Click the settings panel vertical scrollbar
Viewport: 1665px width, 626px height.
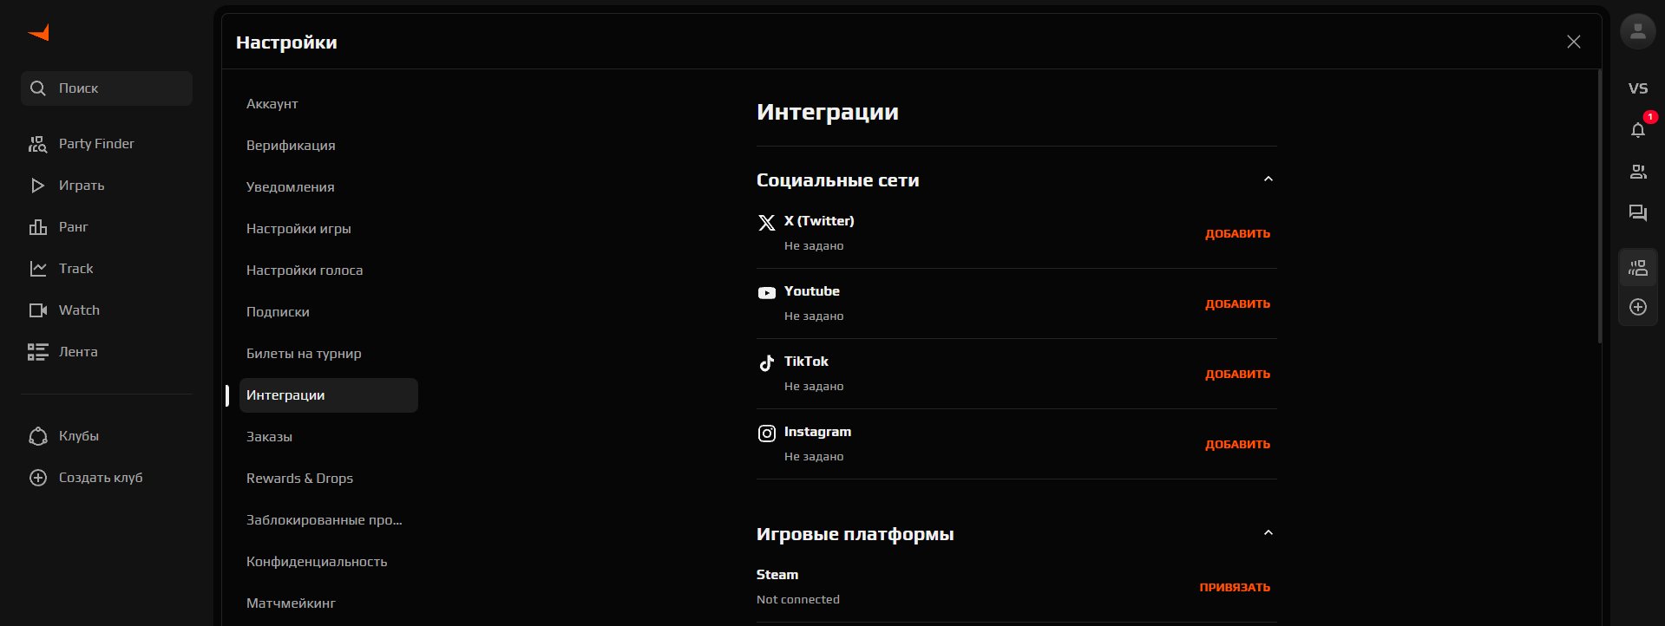click(1599, 208)
